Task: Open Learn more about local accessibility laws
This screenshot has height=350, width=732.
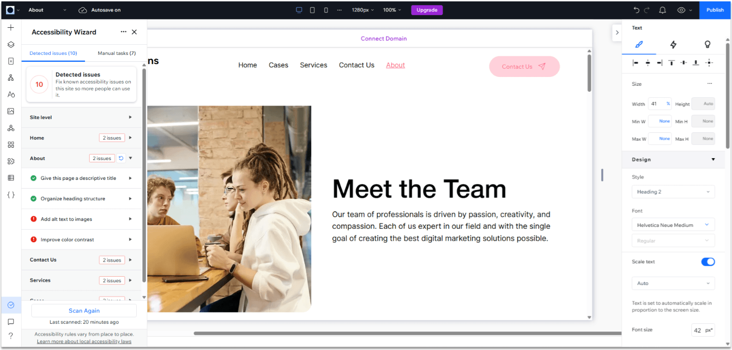Action: point(84,342)
